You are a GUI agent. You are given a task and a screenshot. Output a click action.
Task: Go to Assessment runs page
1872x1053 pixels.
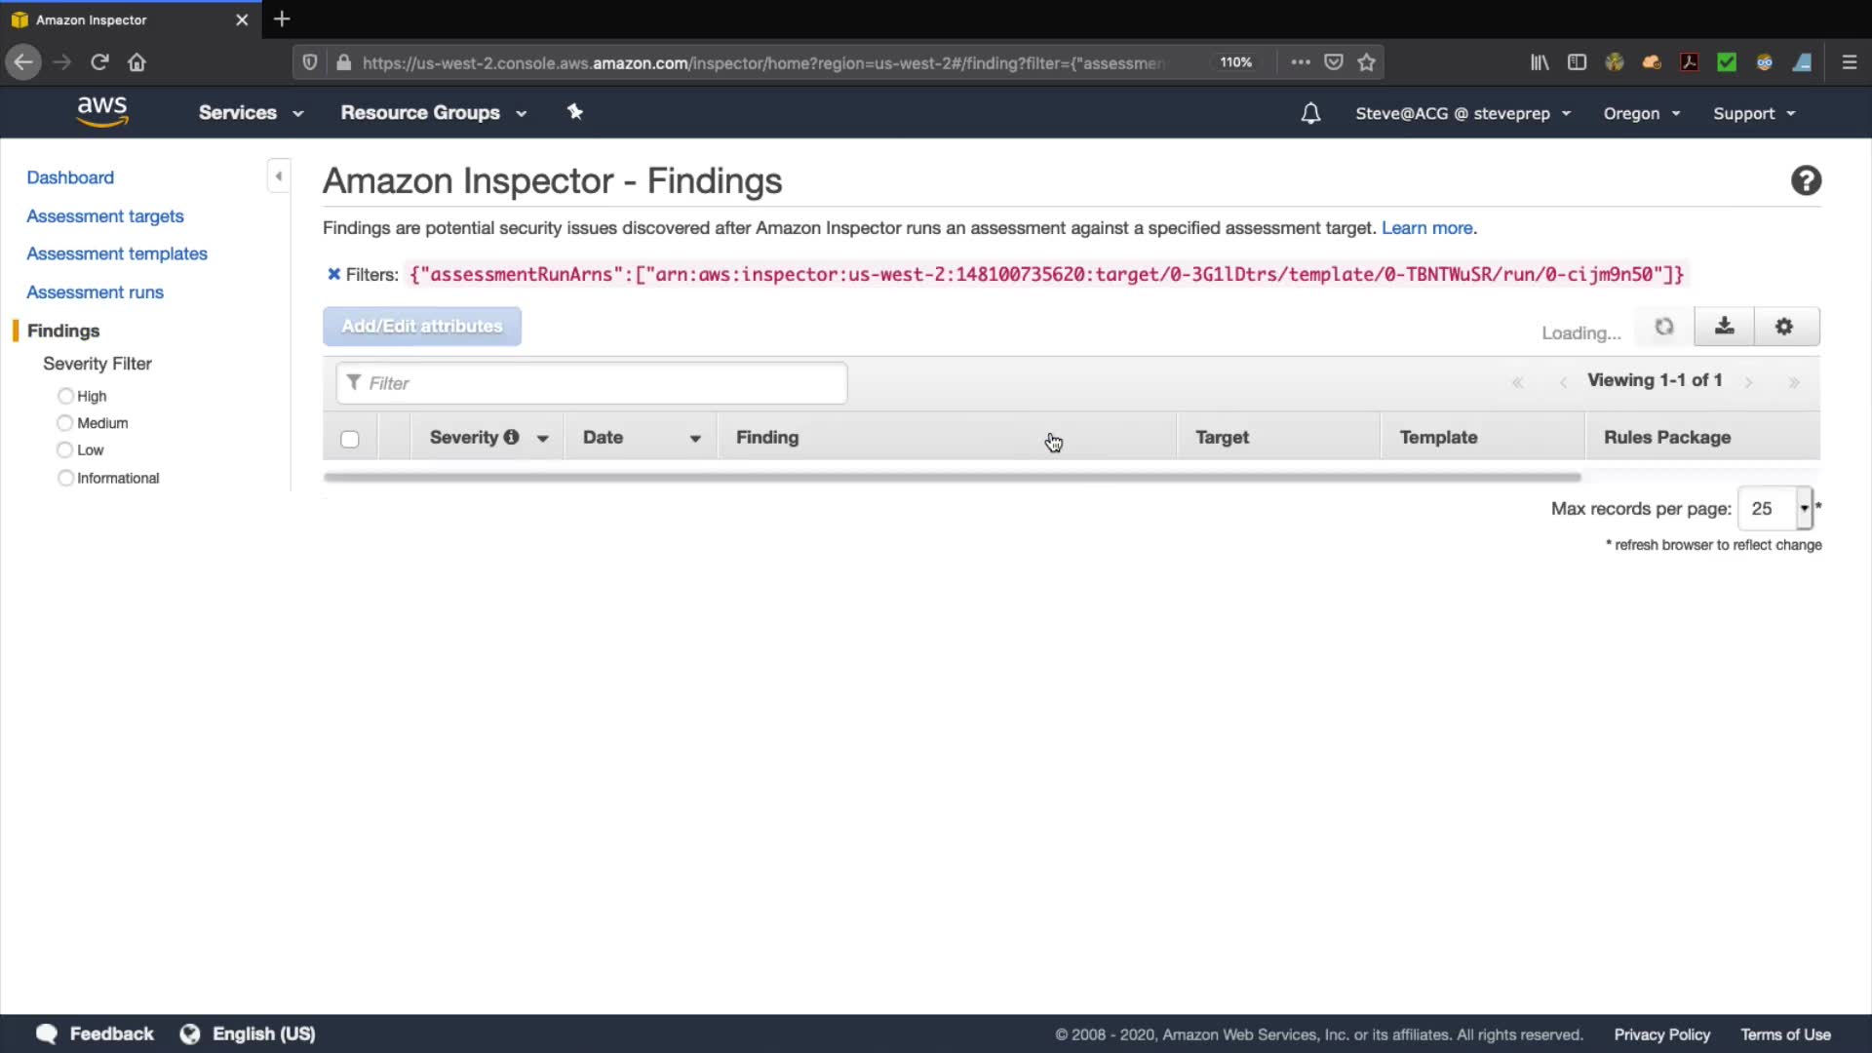pyautogui.click(x=95, y=292)
